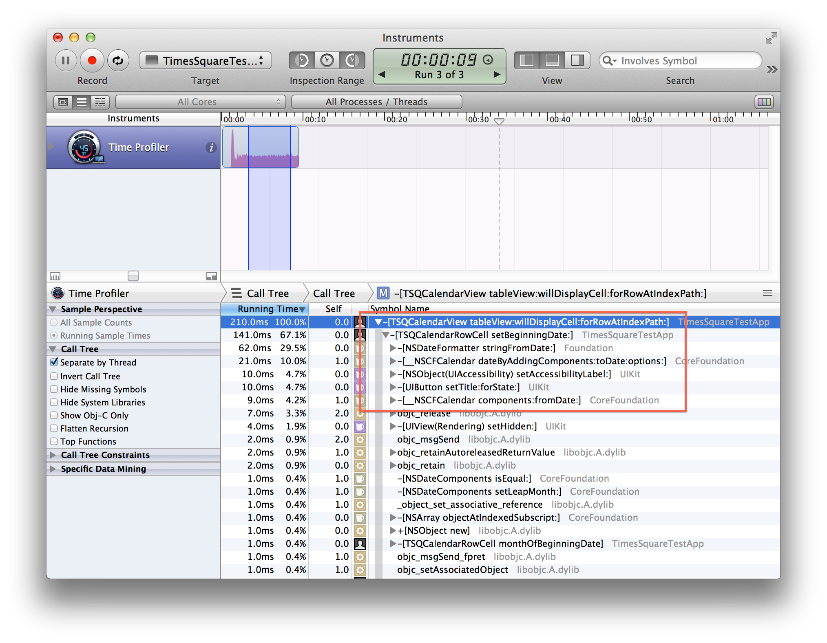Enable Invert Call Tree checkbox
Screen dimensions: 827x643
(54, 376)
